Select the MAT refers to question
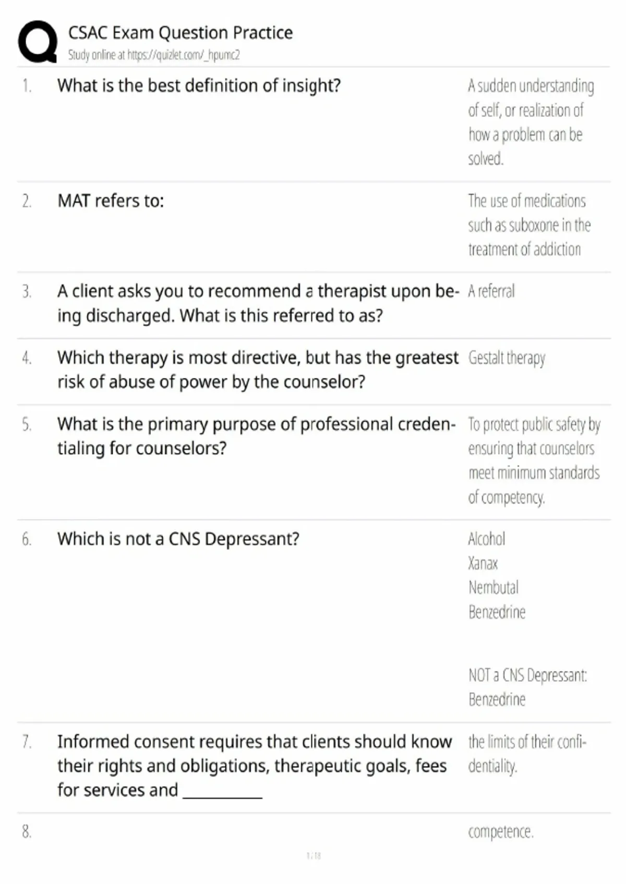626x886 pixels. point(111,201)
